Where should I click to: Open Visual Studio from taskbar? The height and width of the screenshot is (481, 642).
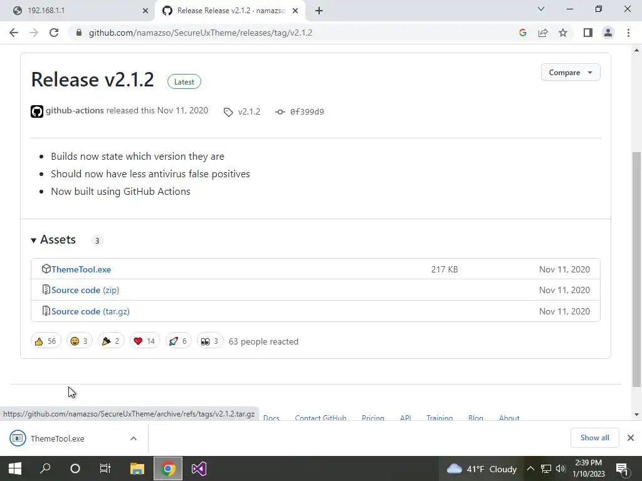pyautogui.click(x=199, y=468)
